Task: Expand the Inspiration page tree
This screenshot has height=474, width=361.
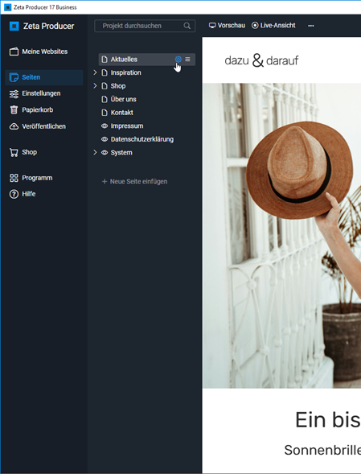Action: pos(95,72)
